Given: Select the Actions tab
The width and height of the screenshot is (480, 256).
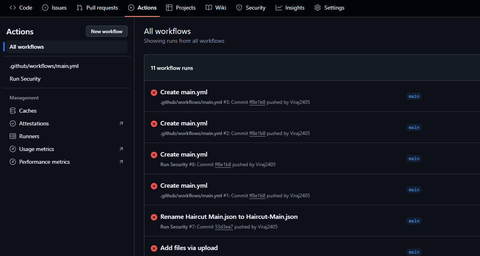Looking at the screenshot, I should click(x=142, y=8).
